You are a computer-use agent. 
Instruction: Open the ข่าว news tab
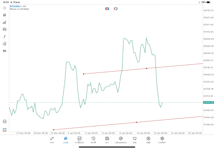107,140
